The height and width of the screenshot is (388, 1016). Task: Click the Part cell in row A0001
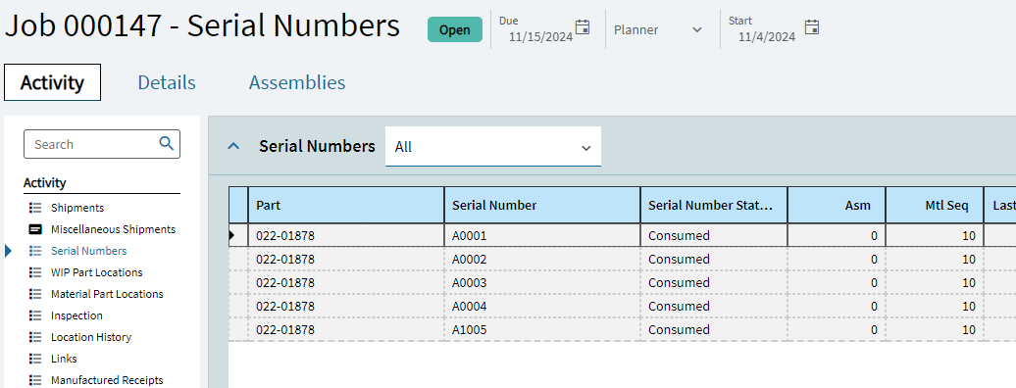[346, 236]
